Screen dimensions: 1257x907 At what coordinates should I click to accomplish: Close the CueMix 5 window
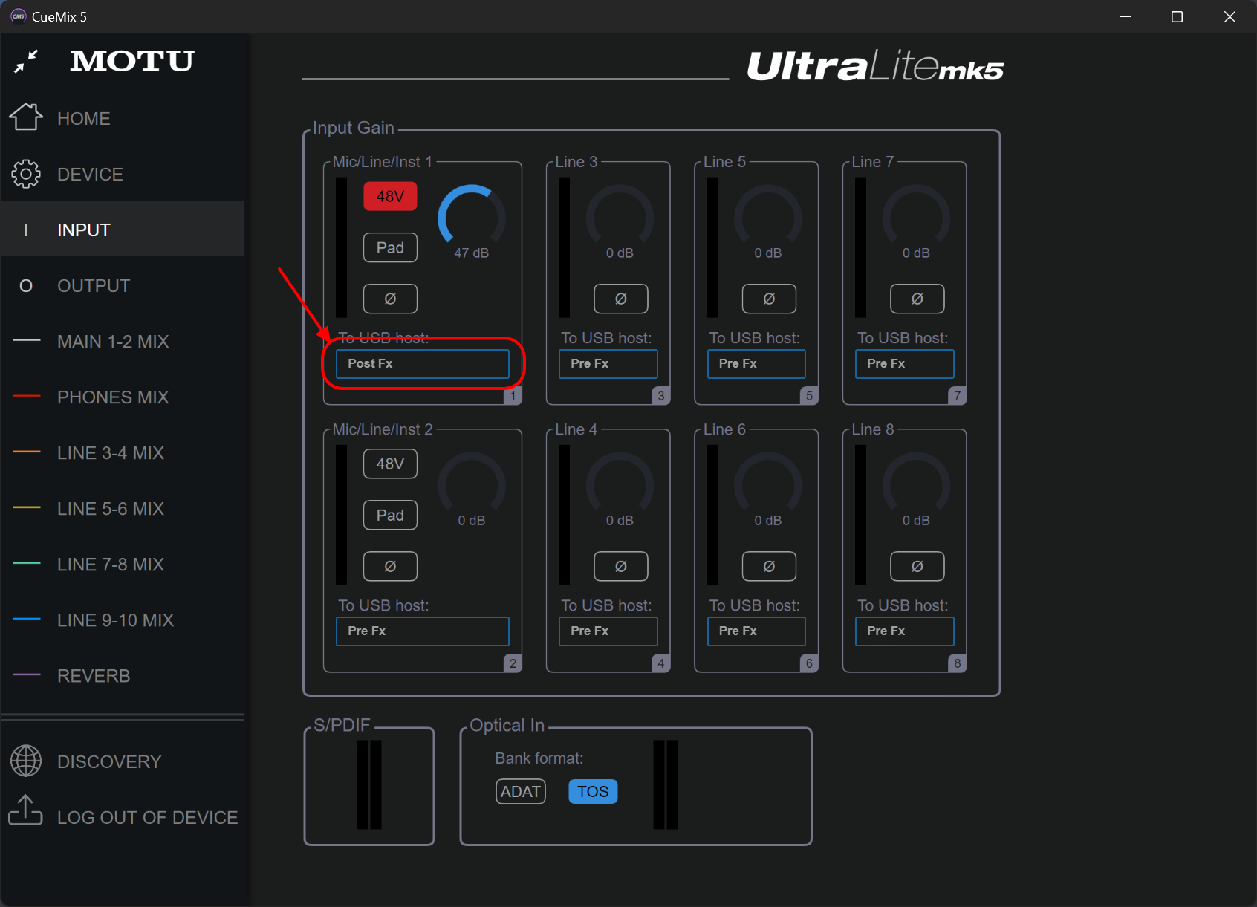point(1230,16)
